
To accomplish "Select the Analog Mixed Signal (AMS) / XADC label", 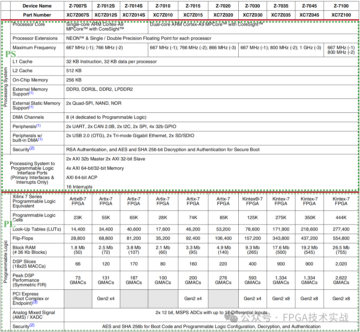I will (34, 315).
